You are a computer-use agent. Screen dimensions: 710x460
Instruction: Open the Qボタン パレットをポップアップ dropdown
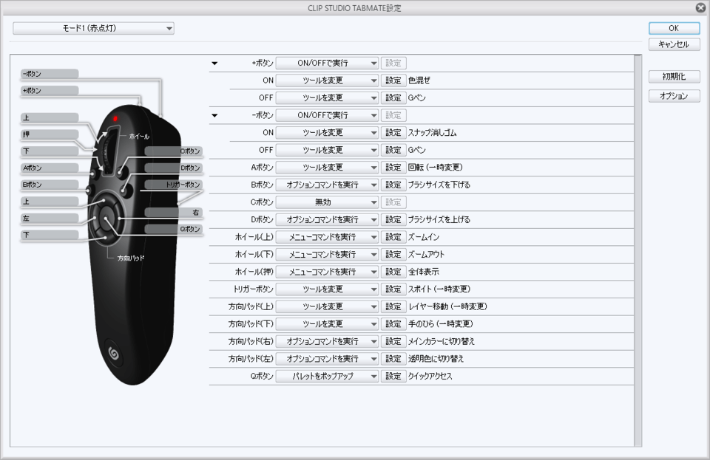[x=327, y=376]
